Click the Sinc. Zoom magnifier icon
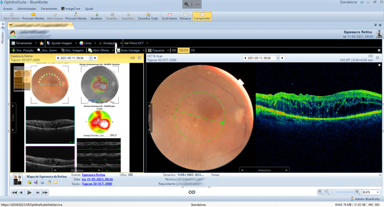The height and width of the screenshot is (207, 384). pos(39,50)
